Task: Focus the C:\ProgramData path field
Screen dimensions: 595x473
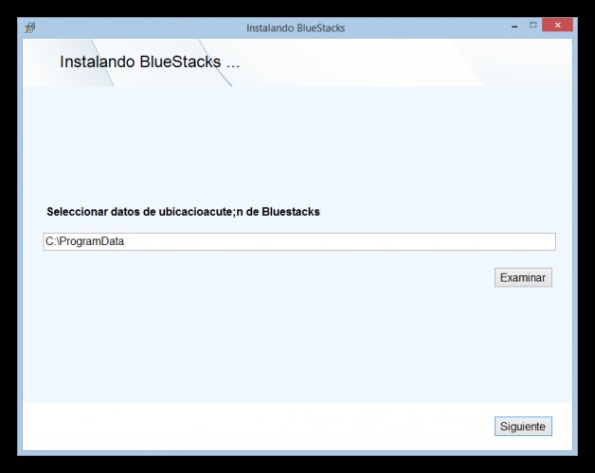Action: click(299, 241)
